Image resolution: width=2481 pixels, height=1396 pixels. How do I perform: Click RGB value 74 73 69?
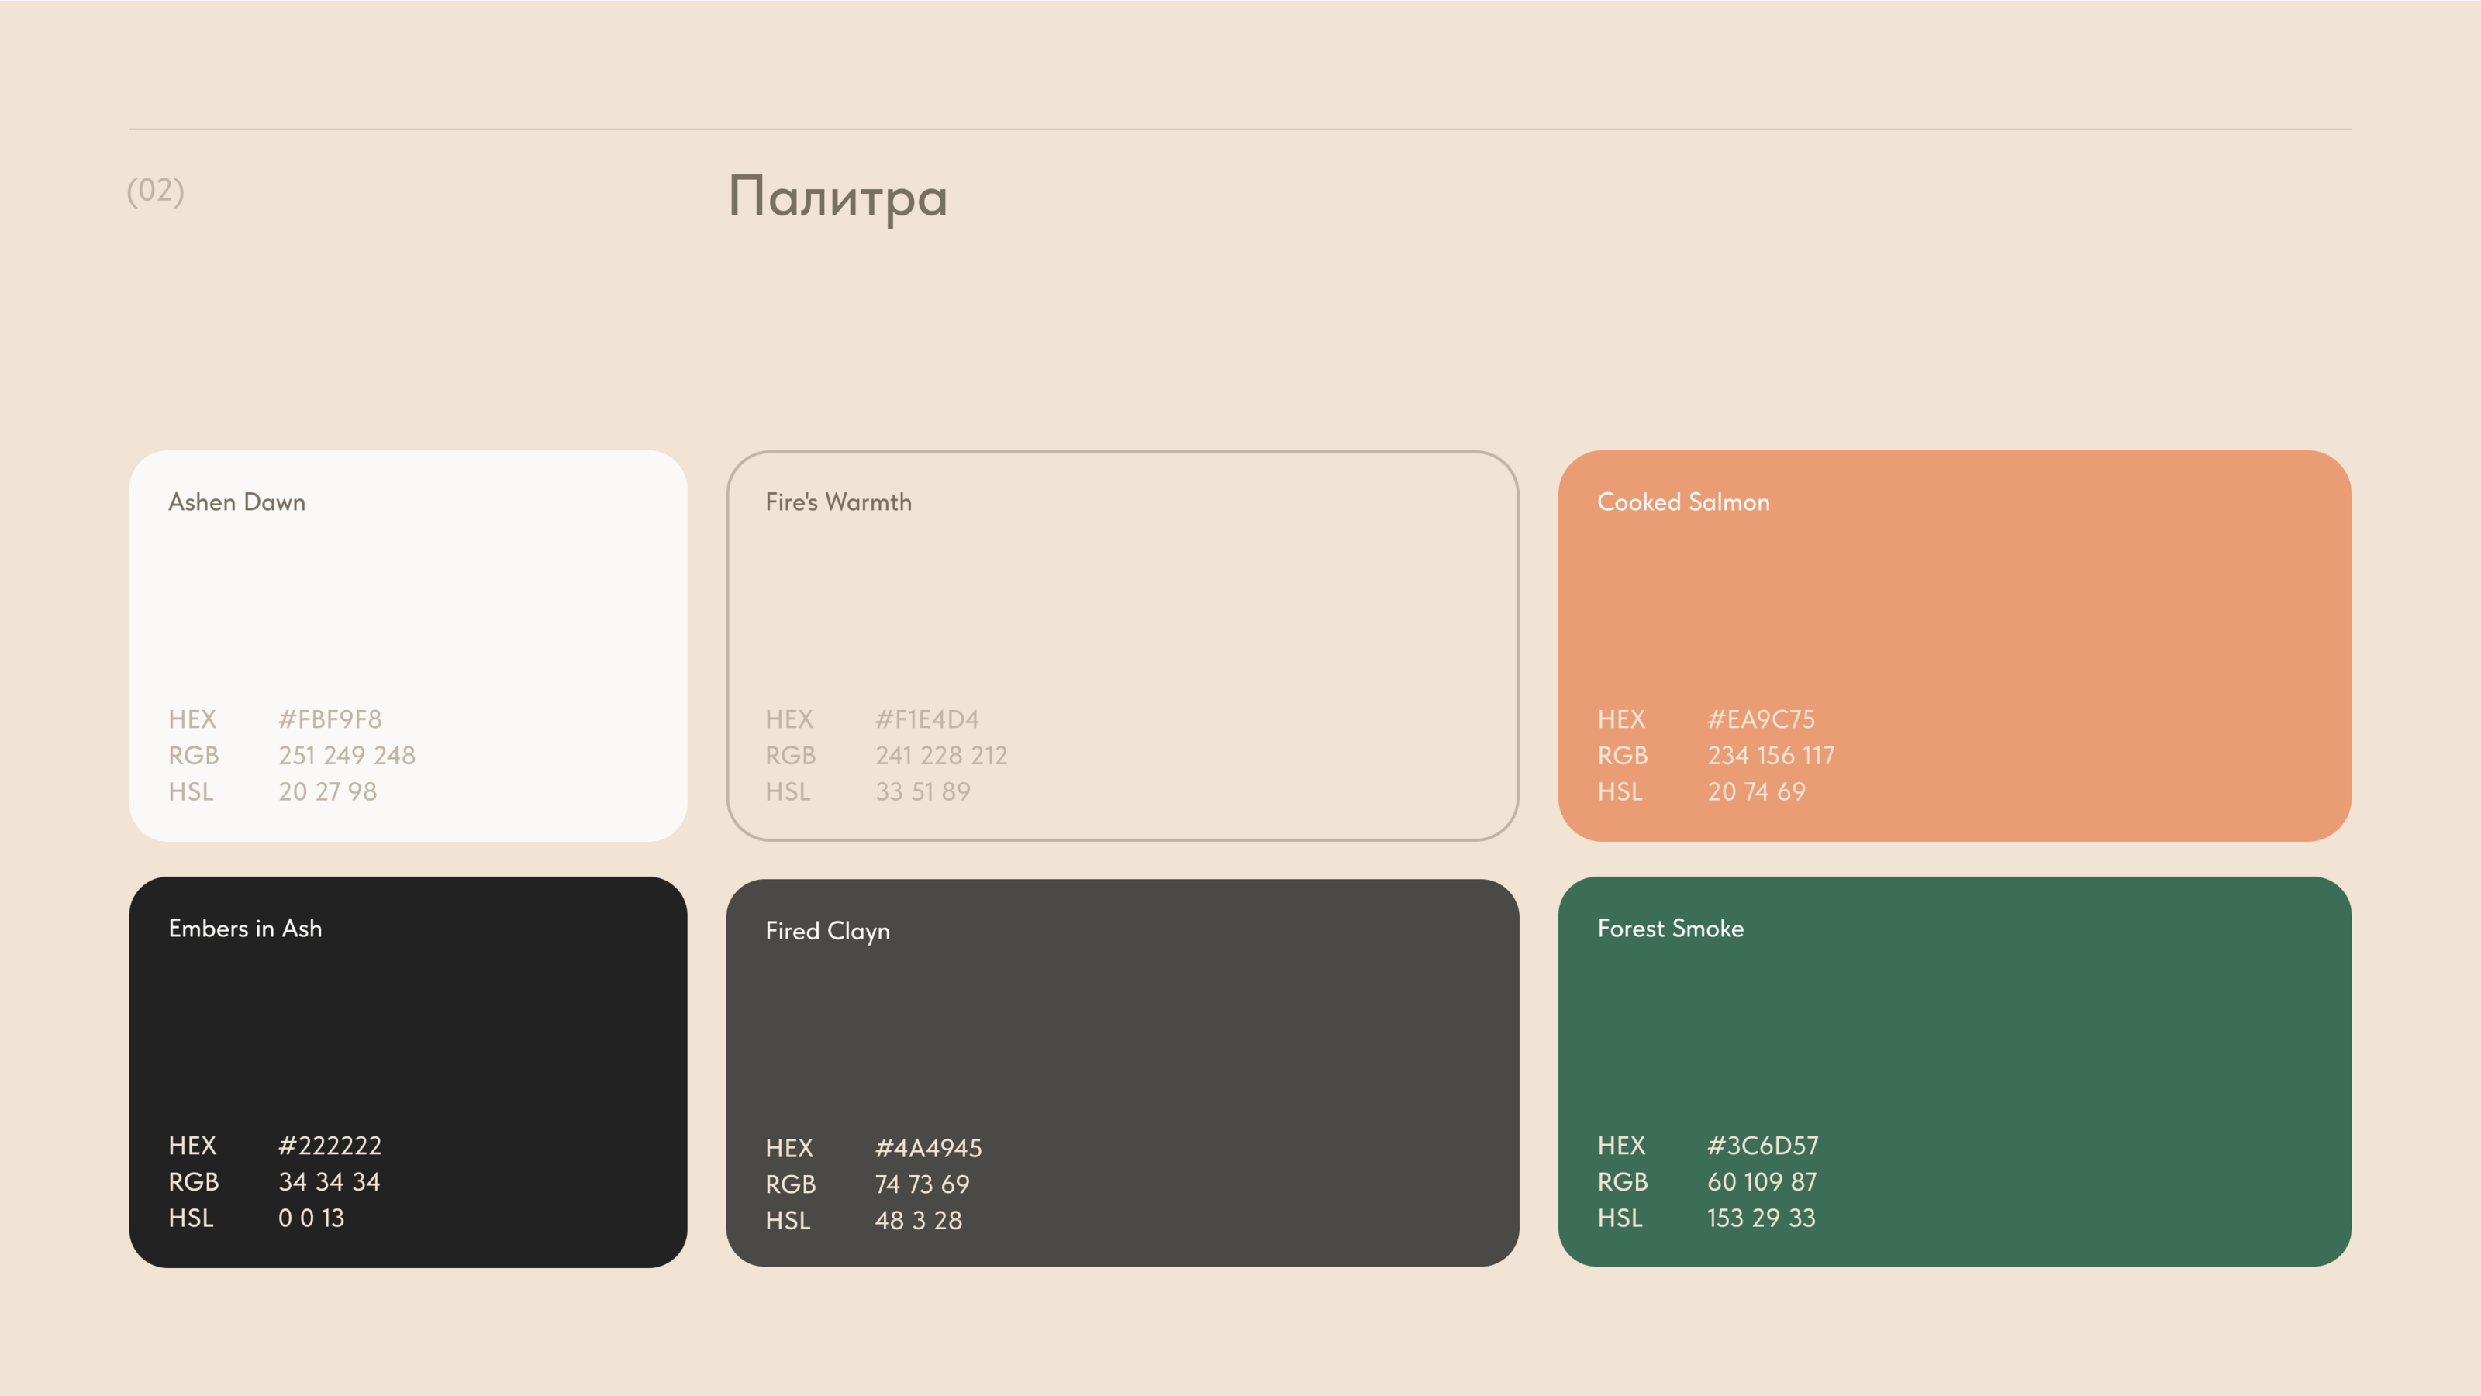pyautogui.click(x=922, y=1184)
